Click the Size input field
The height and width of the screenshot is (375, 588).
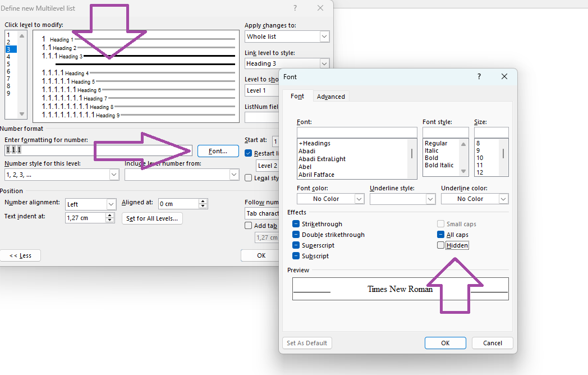point(491,132)
